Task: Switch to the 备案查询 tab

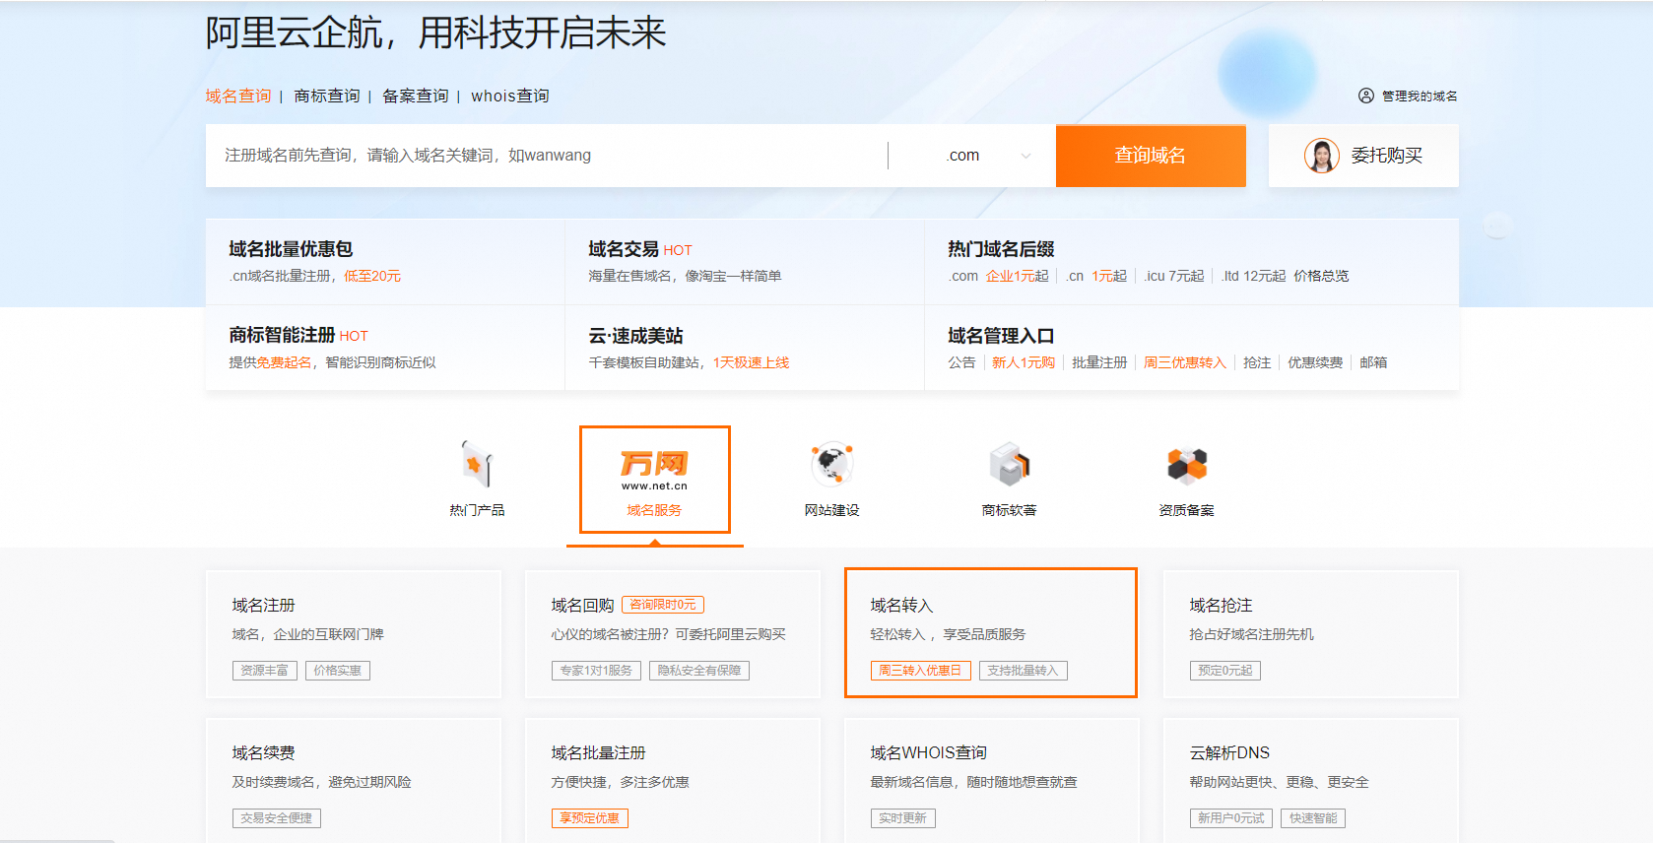Action: (x=416, y=96)
